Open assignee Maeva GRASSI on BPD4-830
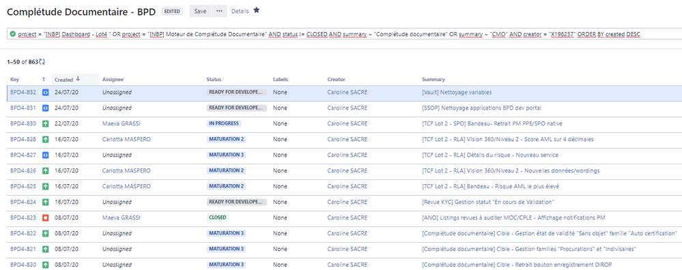The image size is (682, 270). tap(122, 123)
